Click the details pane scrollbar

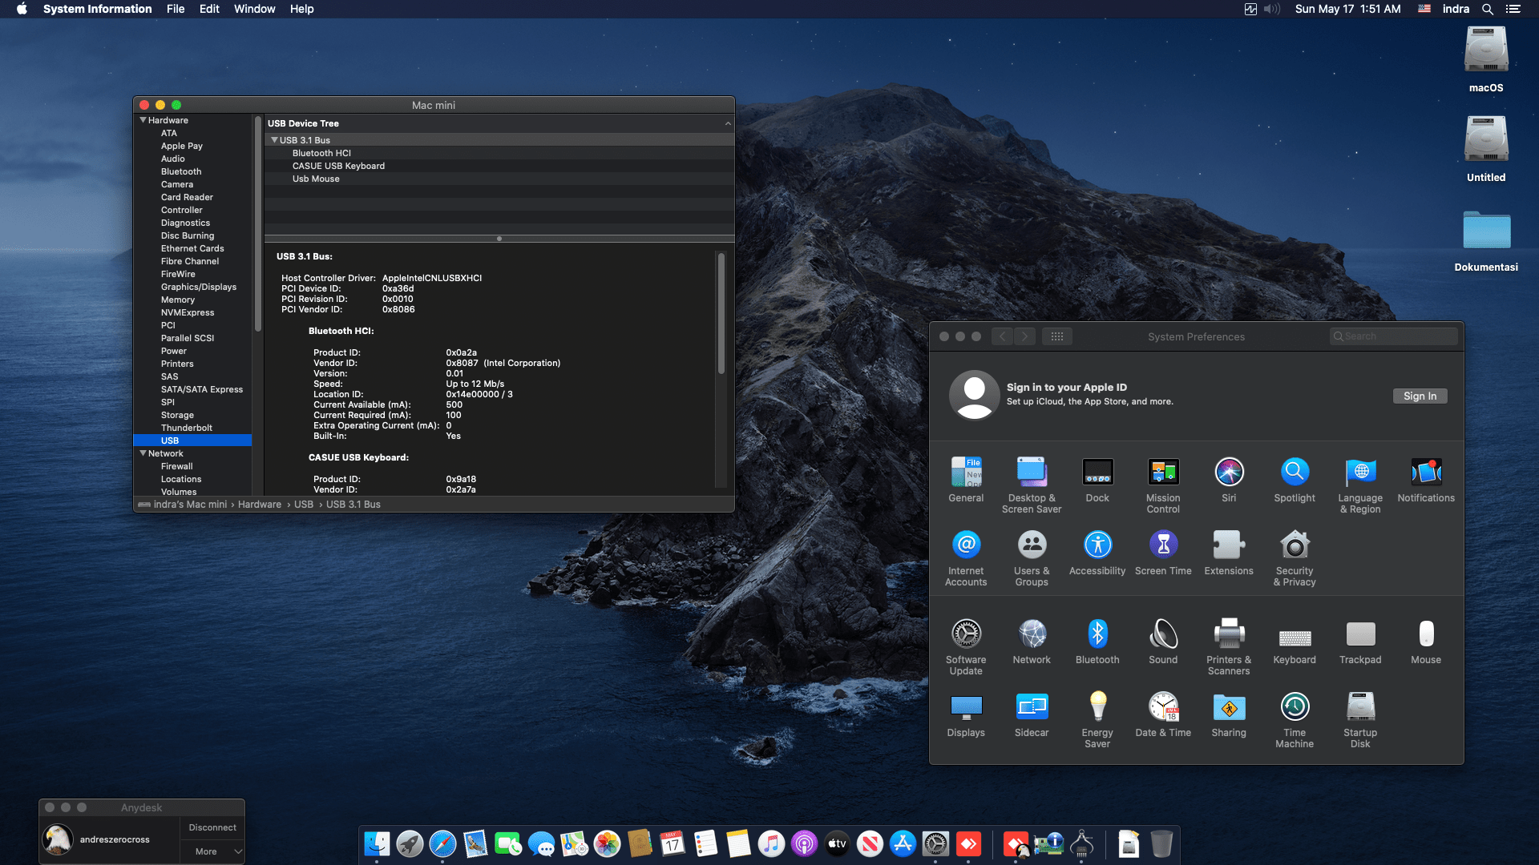(721, 313)
